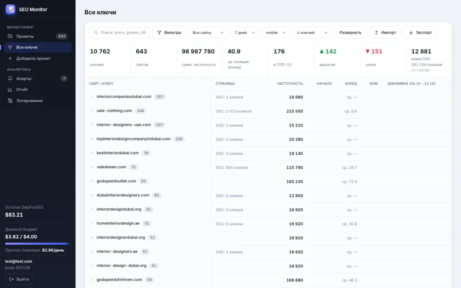
Task: Click the Импорт button
Action: [385, 32]
